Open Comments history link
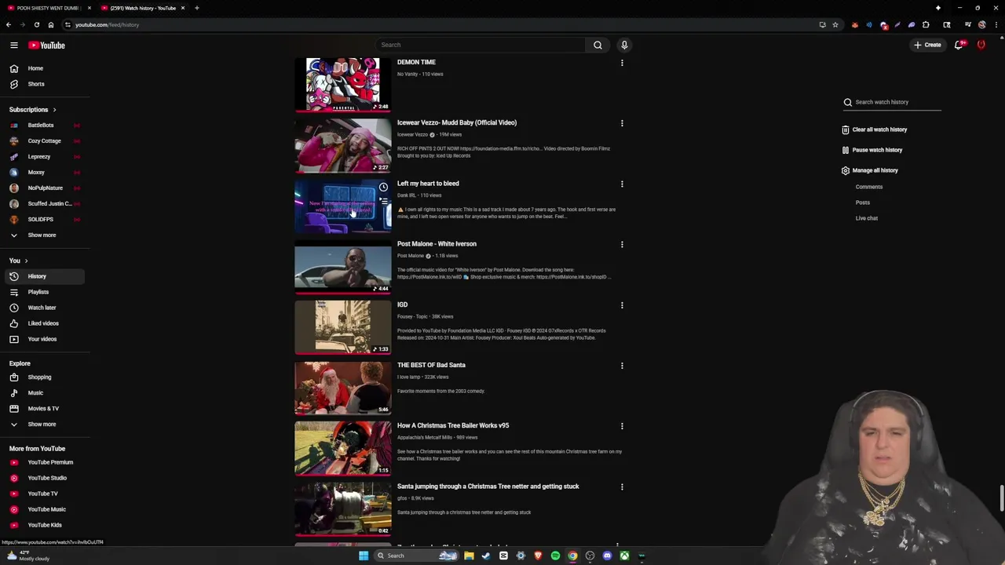This screenshot has width=1005, height=565. (x=869, y=187)
